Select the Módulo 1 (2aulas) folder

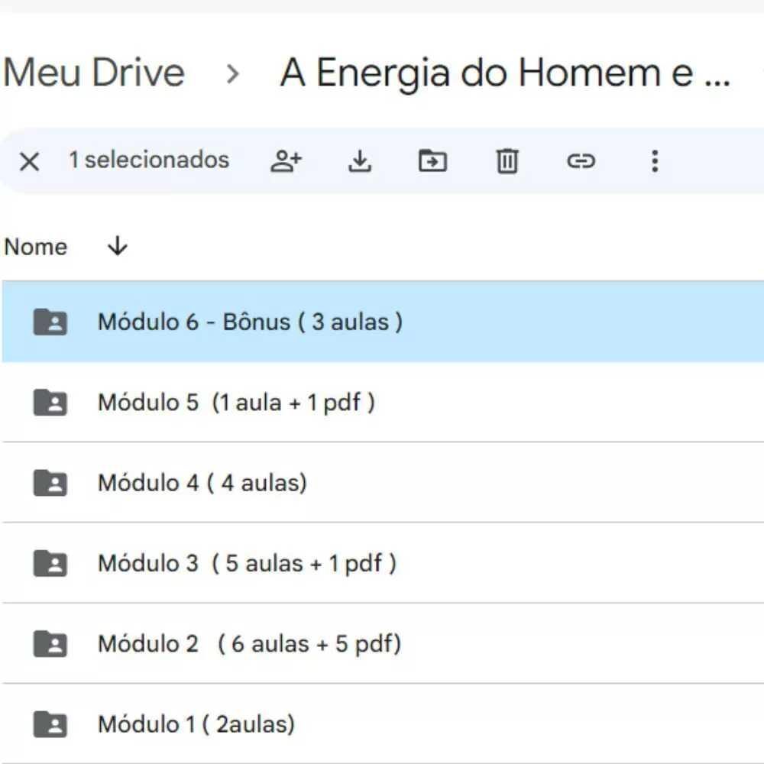(196, 724)
